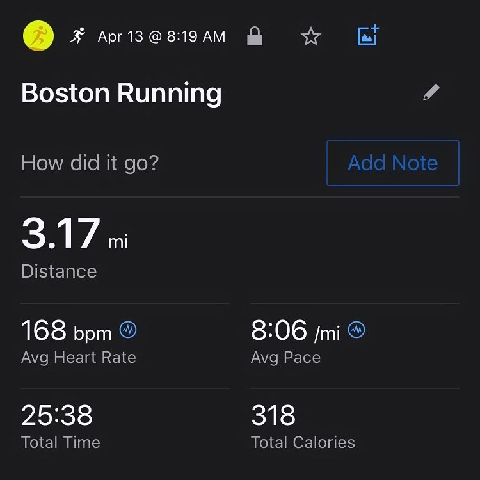Click the Apr 13 @ 8:19 AM date

pos(161,37)
